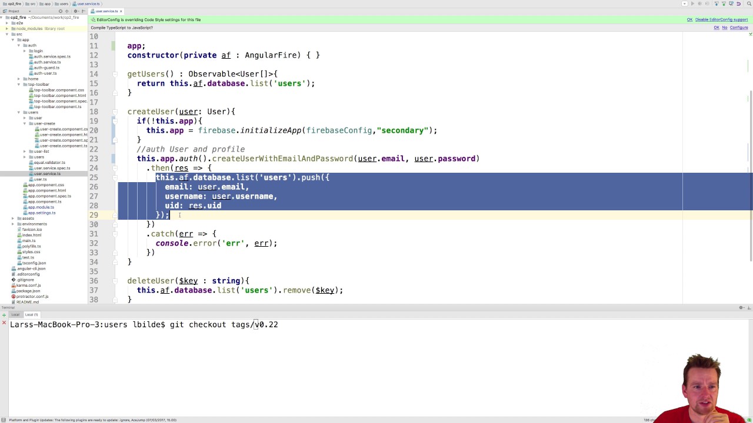Expand the node_modules folder
This screenshot has width=753, height=423.
(6, 28)
